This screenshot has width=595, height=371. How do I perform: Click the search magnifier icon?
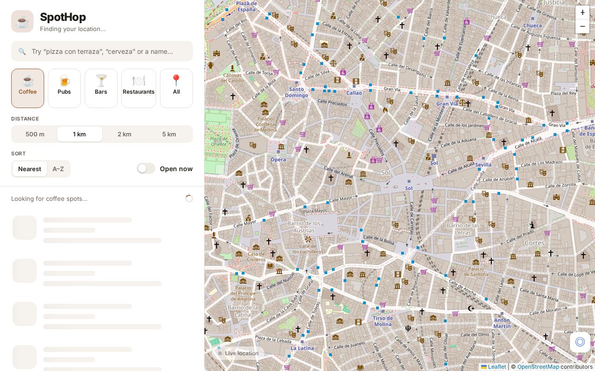pyautogui.click(x=22, y=51)
